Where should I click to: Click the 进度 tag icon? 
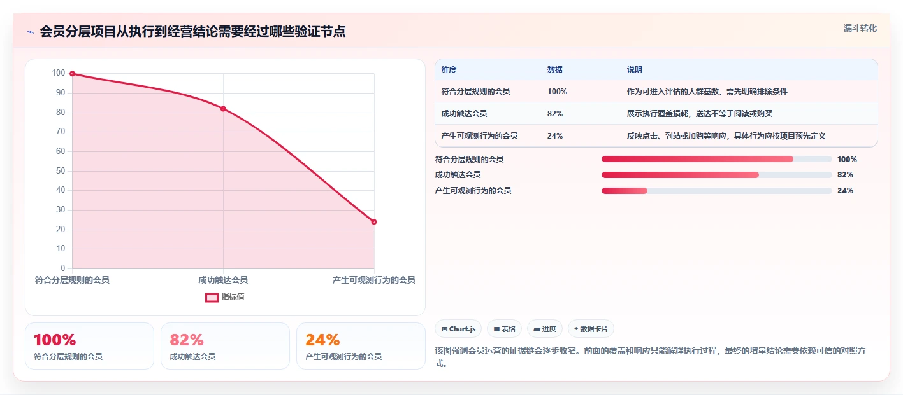pyautogui.click(x=537, y=329)
